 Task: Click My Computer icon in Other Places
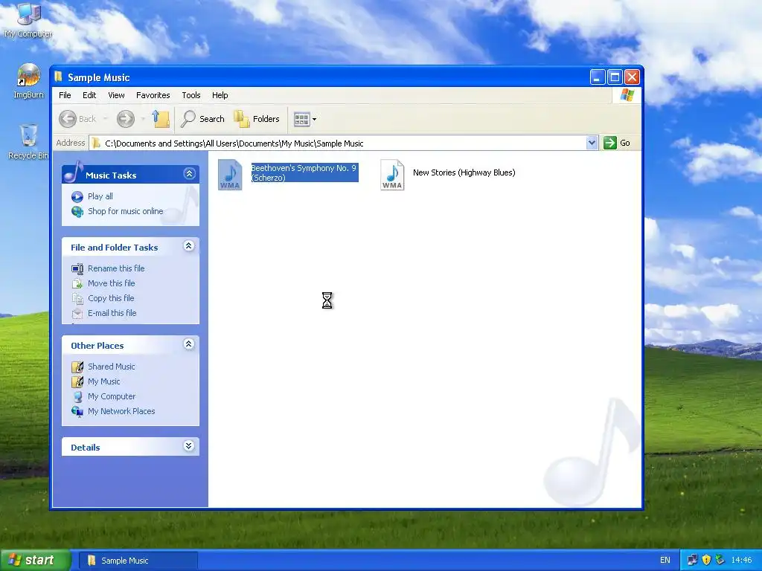click(77, 397)
